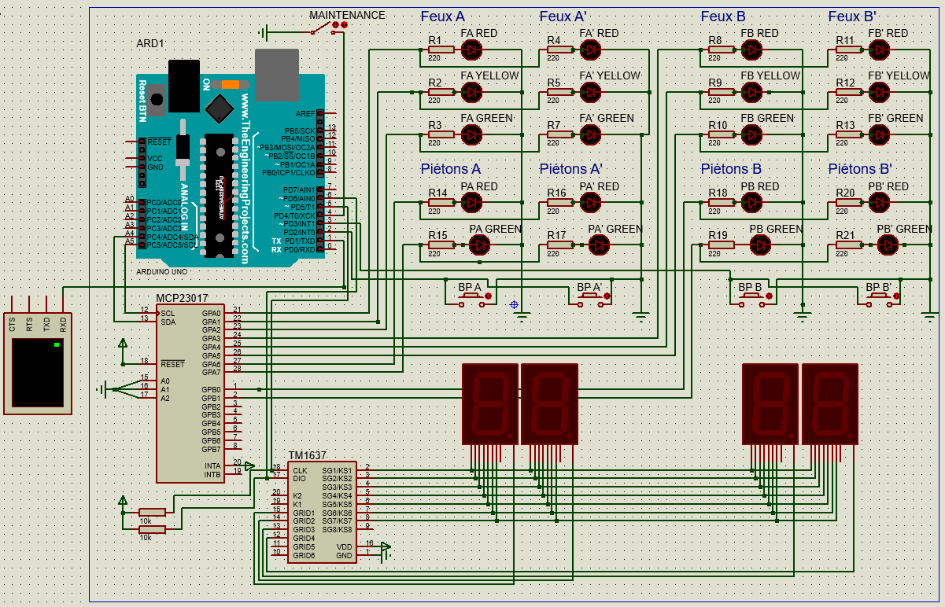This screenshot has width=945, height=607.
Task: Select resistor R11
Action: tap(848, 50)
